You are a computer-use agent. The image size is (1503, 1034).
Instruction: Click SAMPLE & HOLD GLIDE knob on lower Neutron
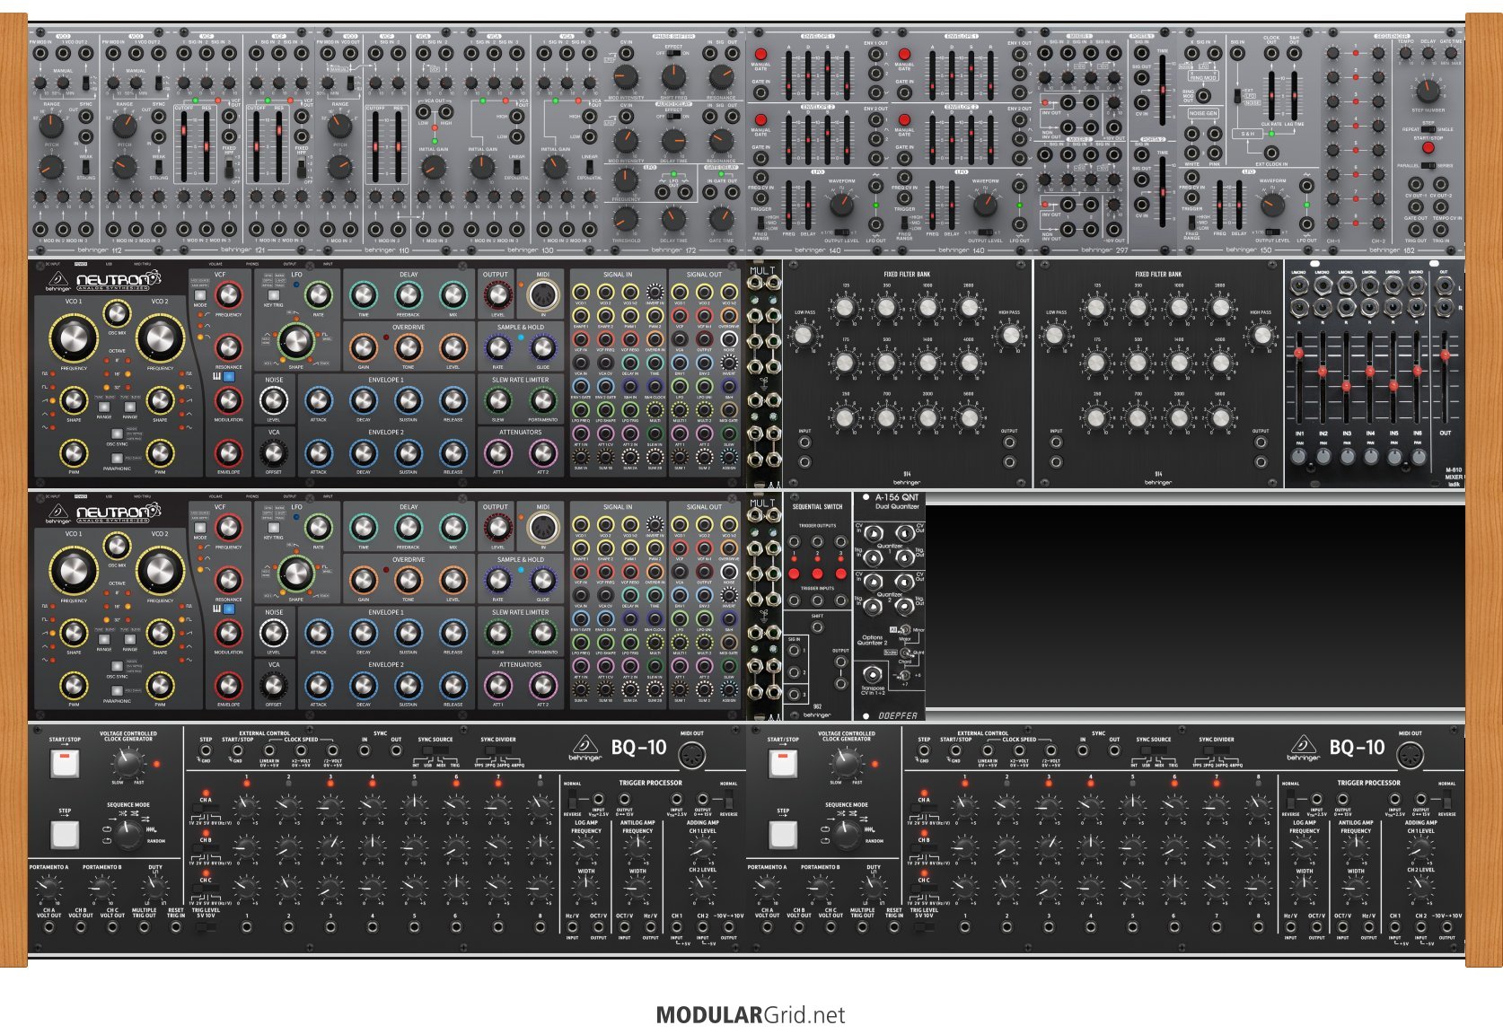pos(542,580)
